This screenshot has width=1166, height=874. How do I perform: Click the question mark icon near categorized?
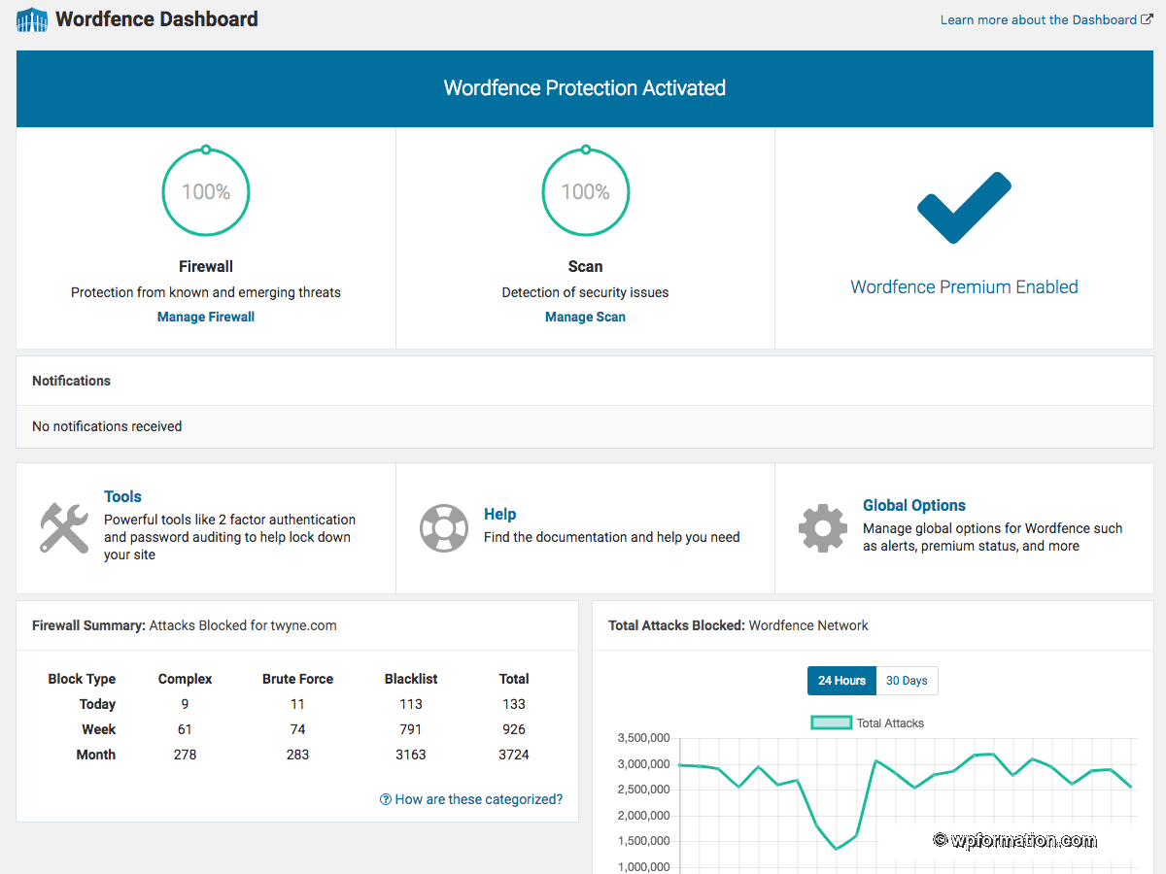[386, 799]
